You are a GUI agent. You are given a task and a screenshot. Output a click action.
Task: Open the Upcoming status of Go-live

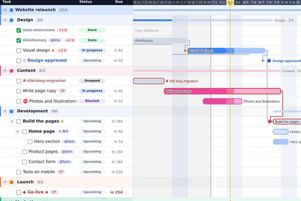pyautogui.click(x=92, y=192)
